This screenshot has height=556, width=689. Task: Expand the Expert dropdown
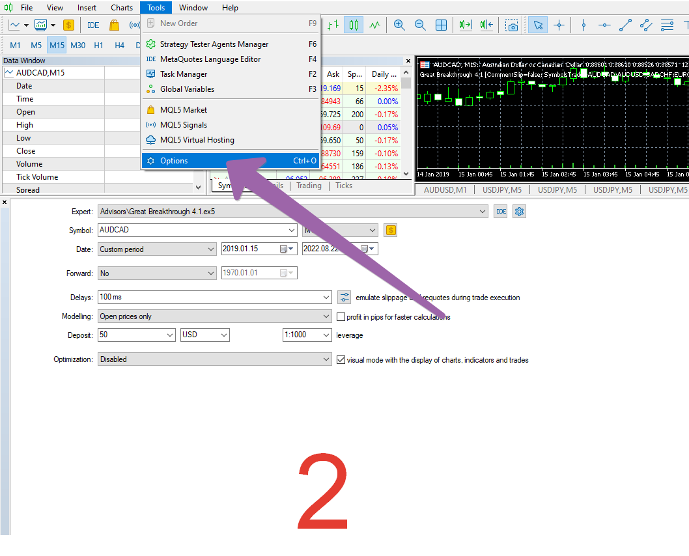coord(483,211)
